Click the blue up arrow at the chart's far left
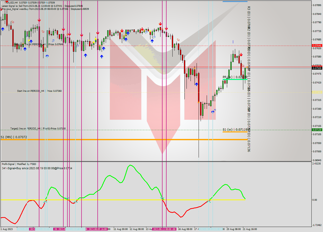The height and width of the screenshot is (232, 323). coord(3,29)
